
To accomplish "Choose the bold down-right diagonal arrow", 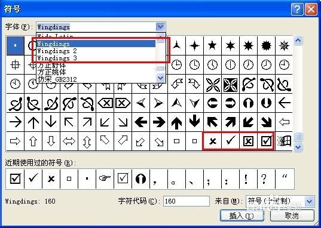I will (267, 122).
